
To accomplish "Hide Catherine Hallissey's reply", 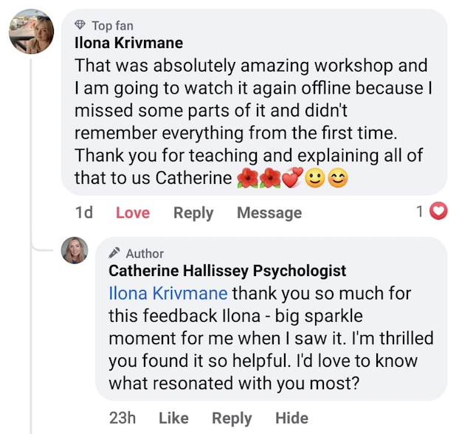I will [291, 418].
